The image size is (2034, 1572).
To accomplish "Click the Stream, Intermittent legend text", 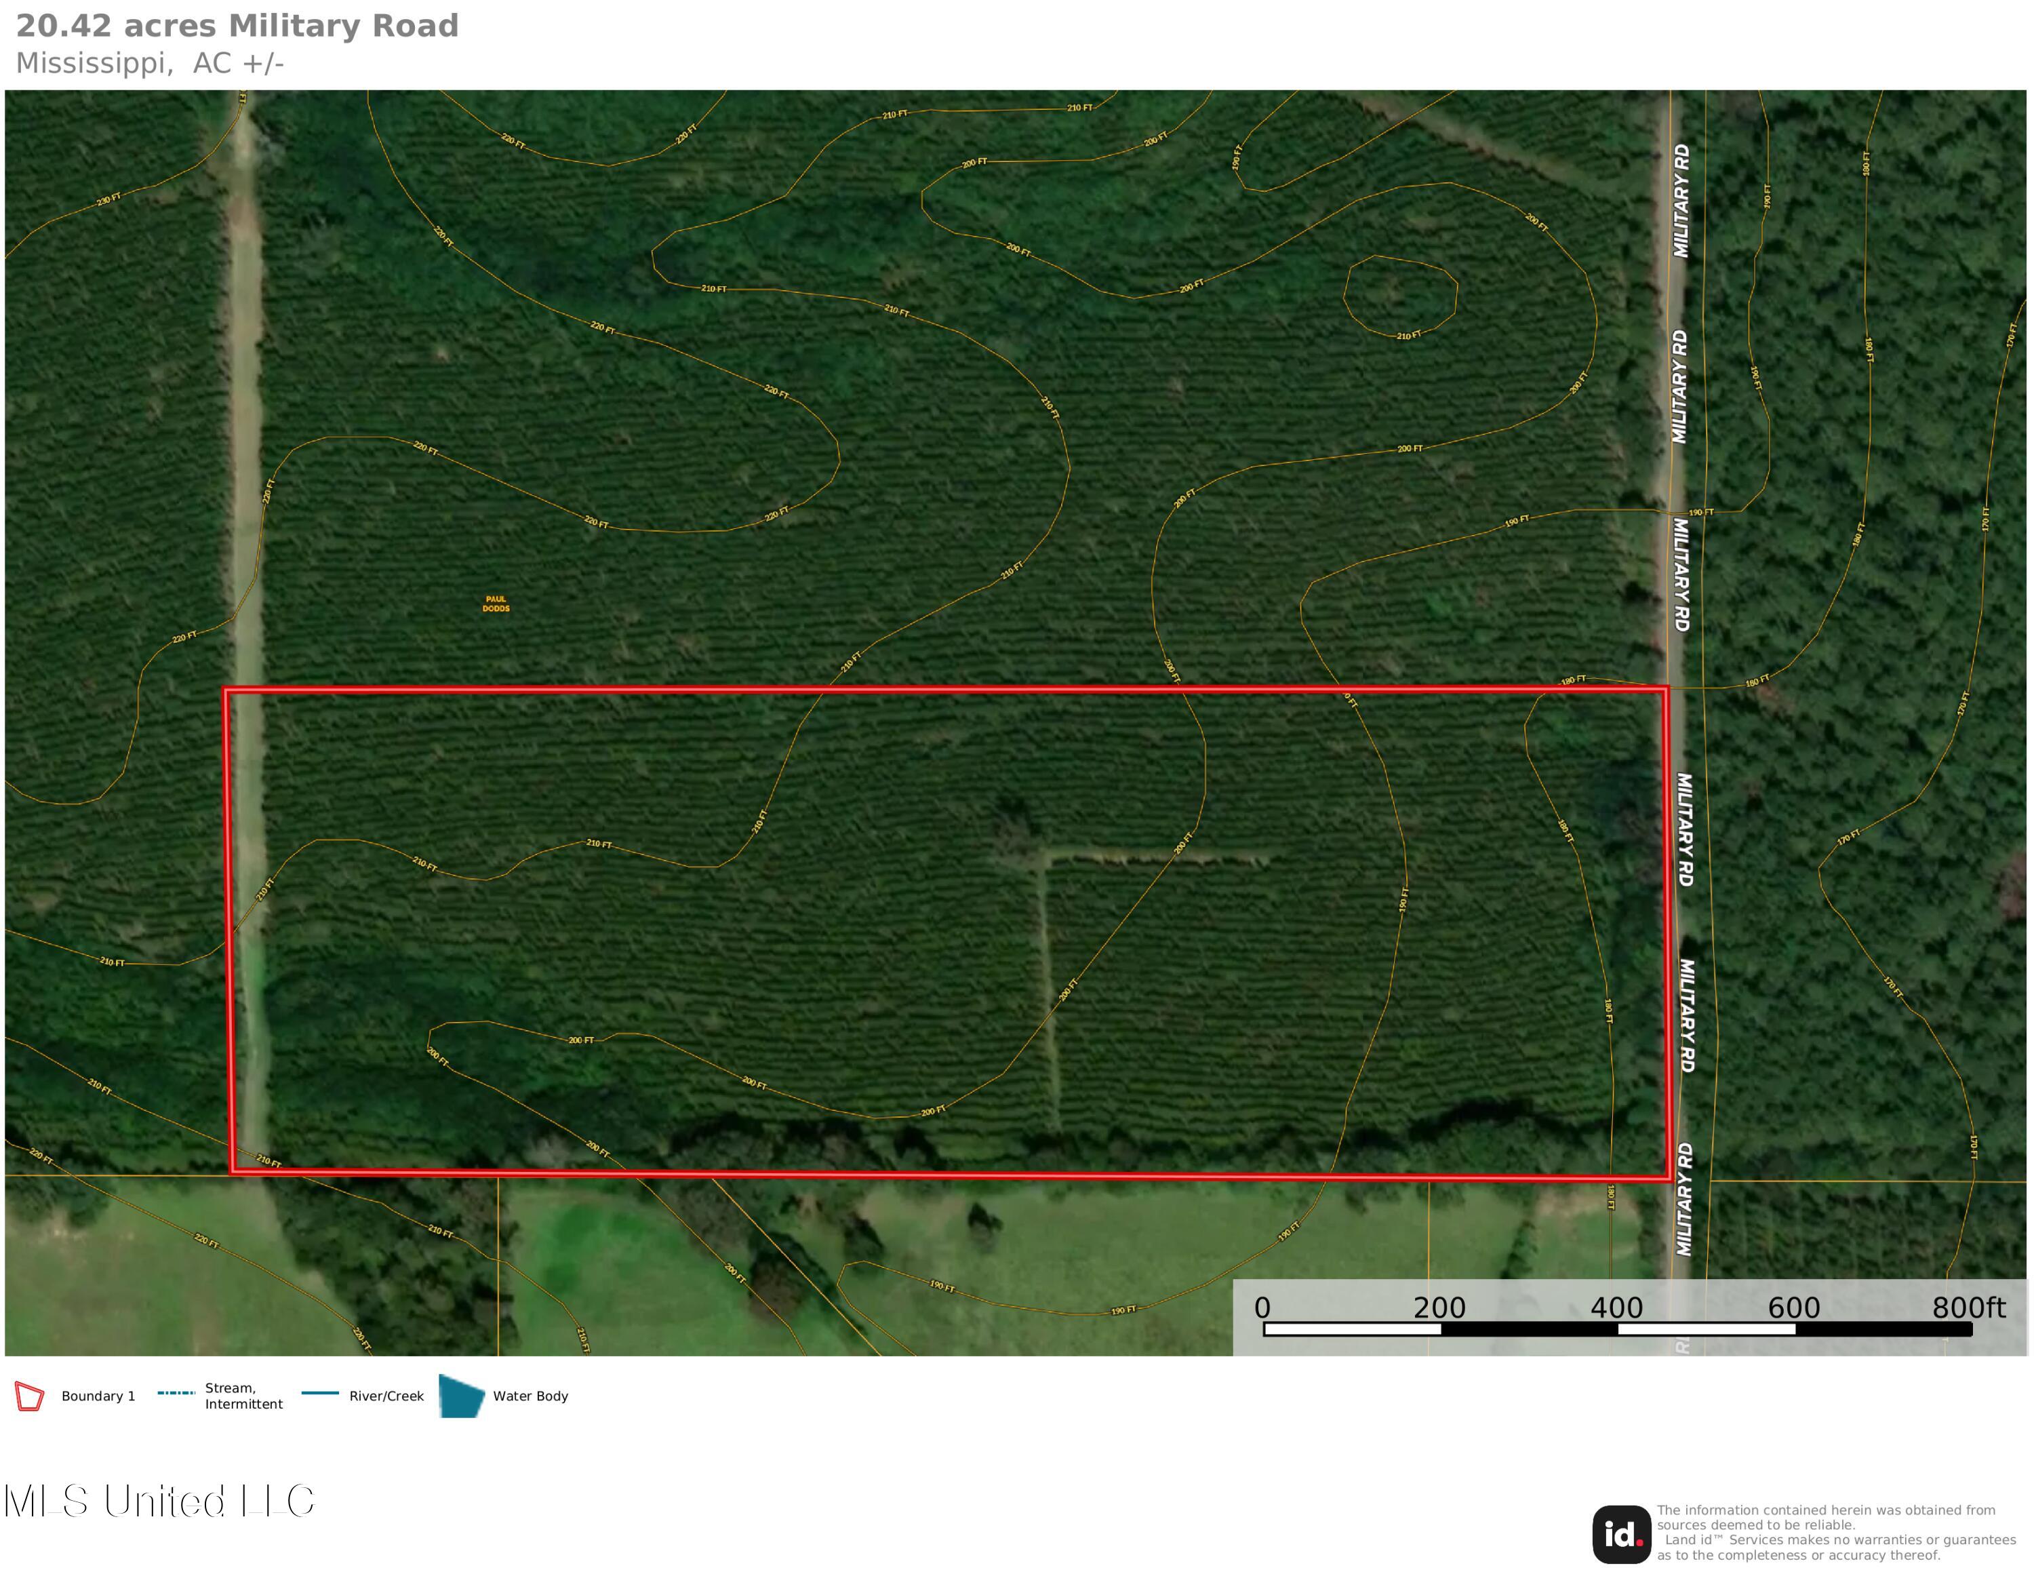I will (x=243, y=1396).
